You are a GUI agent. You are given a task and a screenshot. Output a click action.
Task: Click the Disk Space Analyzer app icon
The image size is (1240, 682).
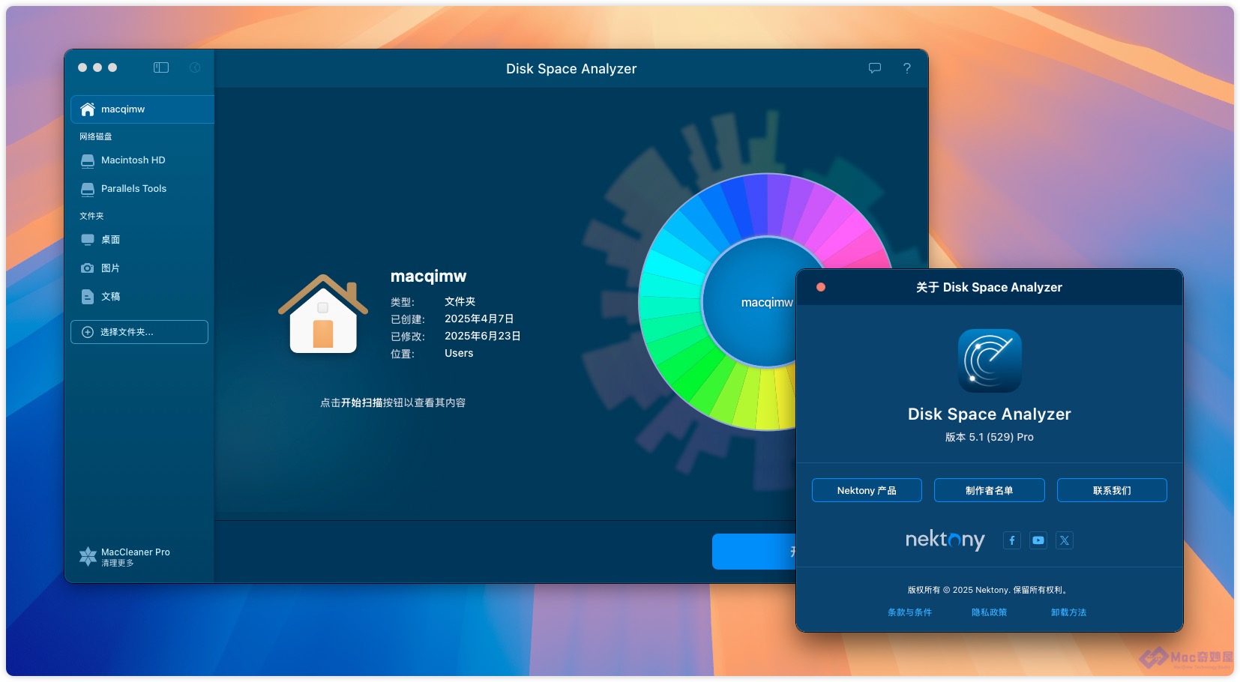tap(990, 360)
